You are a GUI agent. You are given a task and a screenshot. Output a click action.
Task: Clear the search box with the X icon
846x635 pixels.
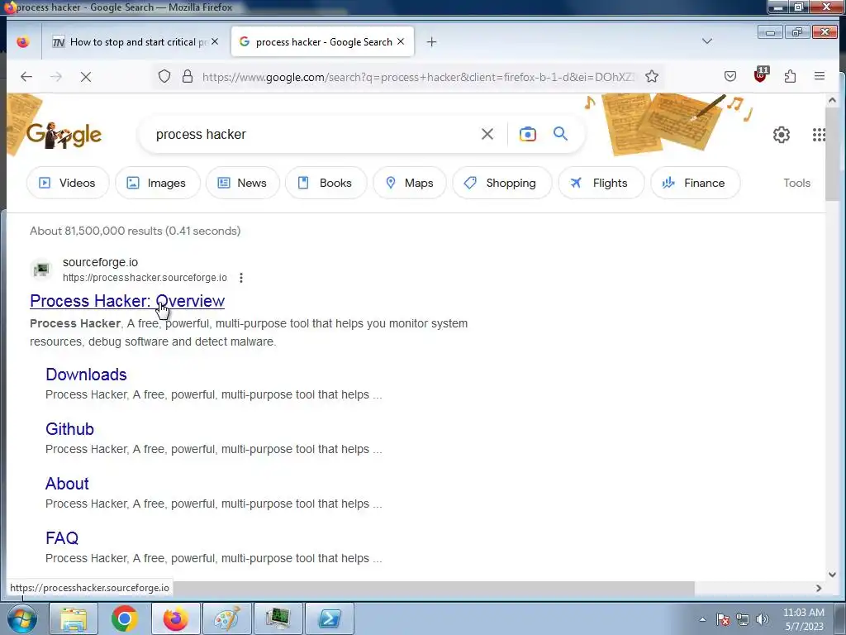[x=487, y=134]
